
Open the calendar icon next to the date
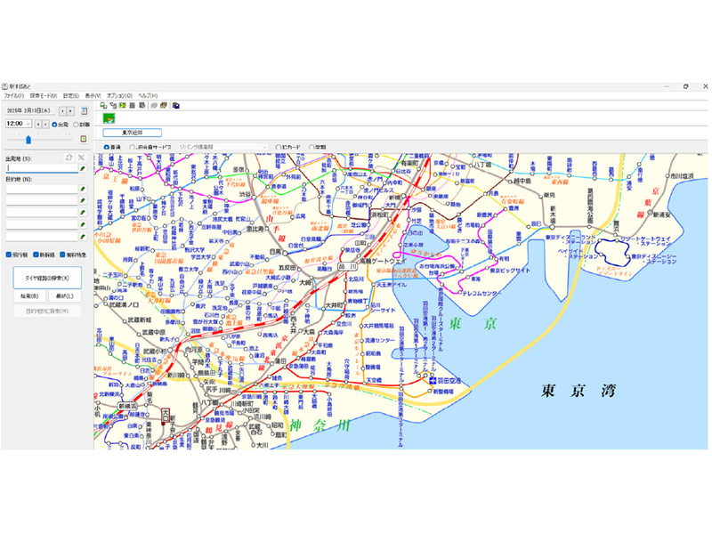84,110
